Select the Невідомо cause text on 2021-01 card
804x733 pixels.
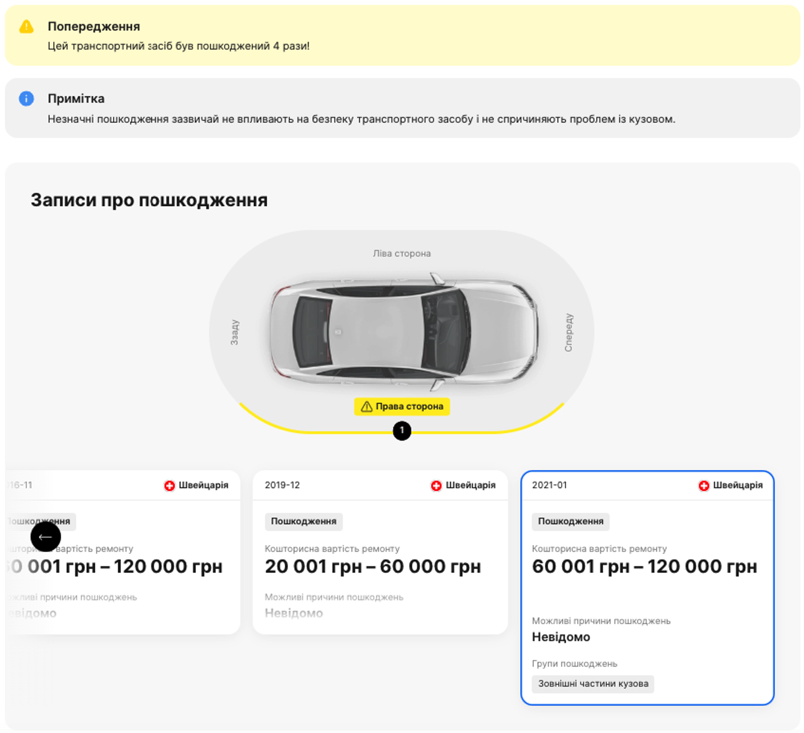561,637
